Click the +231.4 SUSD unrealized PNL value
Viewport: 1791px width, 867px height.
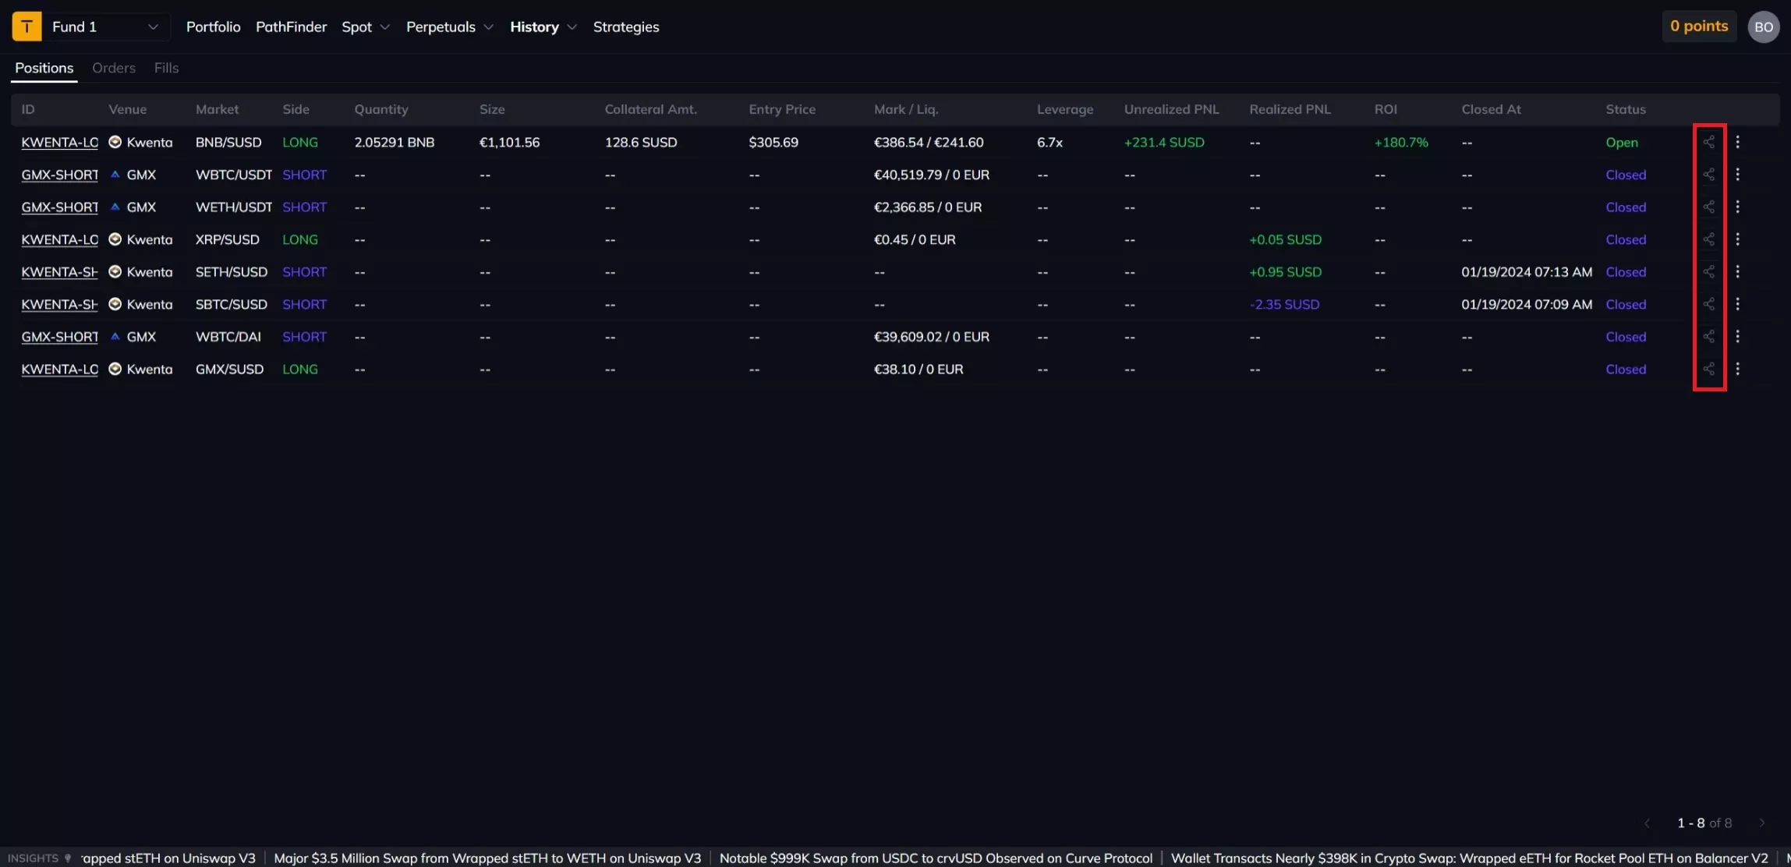click(x=1164, y=142)
